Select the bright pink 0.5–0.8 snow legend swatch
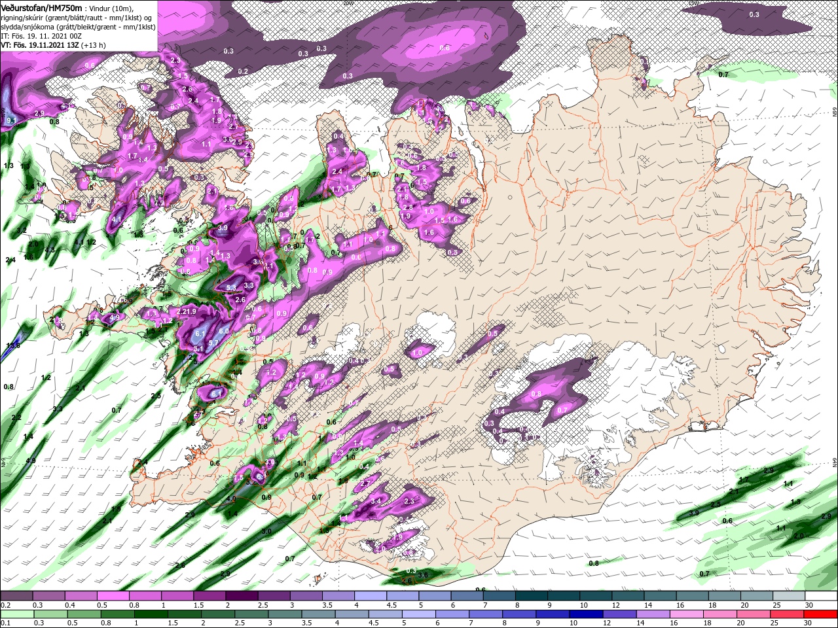 [113, 597]
